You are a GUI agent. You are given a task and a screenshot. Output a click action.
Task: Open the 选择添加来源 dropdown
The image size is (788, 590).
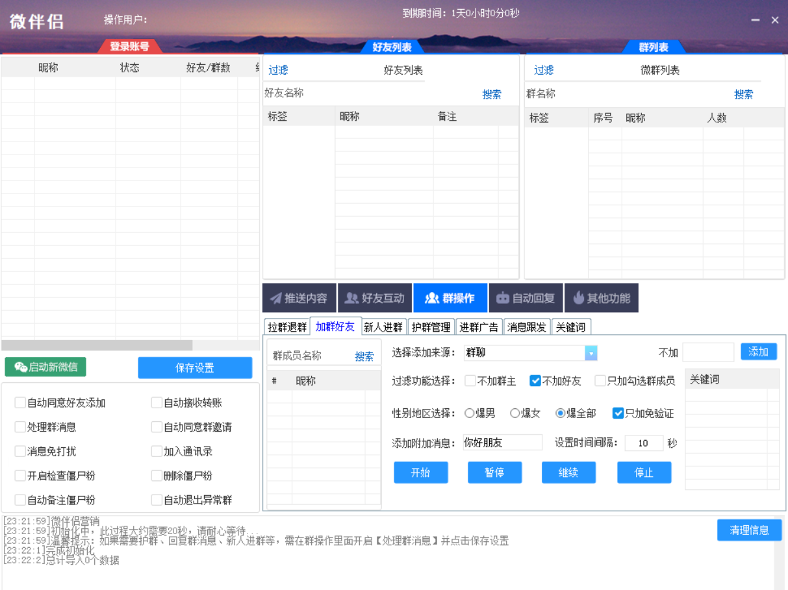point(529,353)
